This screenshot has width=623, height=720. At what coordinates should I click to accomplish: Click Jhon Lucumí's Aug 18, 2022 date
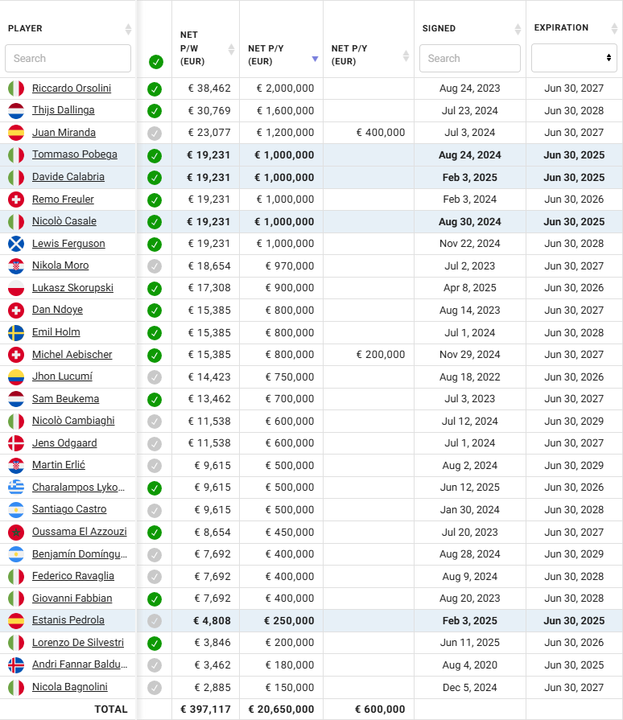tap(469, 377)
